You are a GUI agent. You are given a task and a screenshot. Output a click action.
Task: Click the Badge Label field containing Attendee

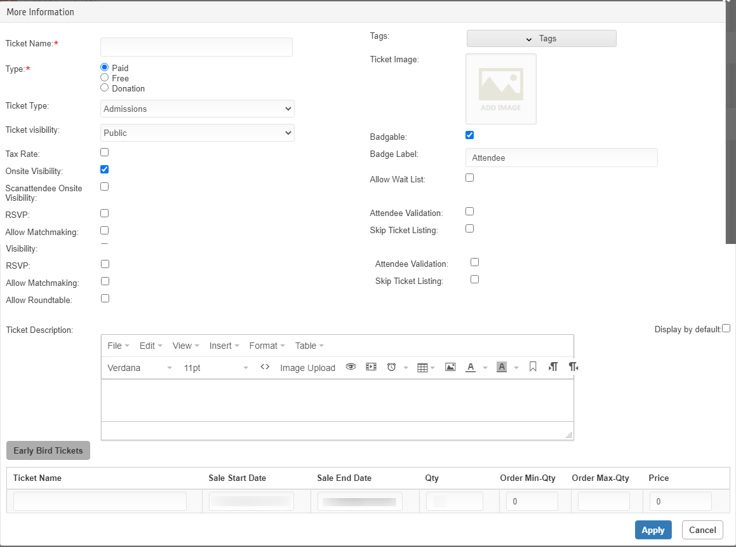pyautogui.click(x=561, y=158)
